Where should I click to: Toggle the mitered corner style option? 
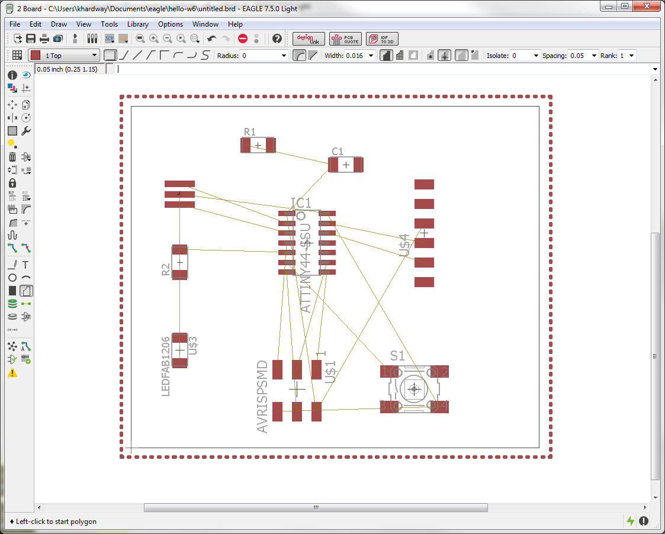click(x=313, y=56)
